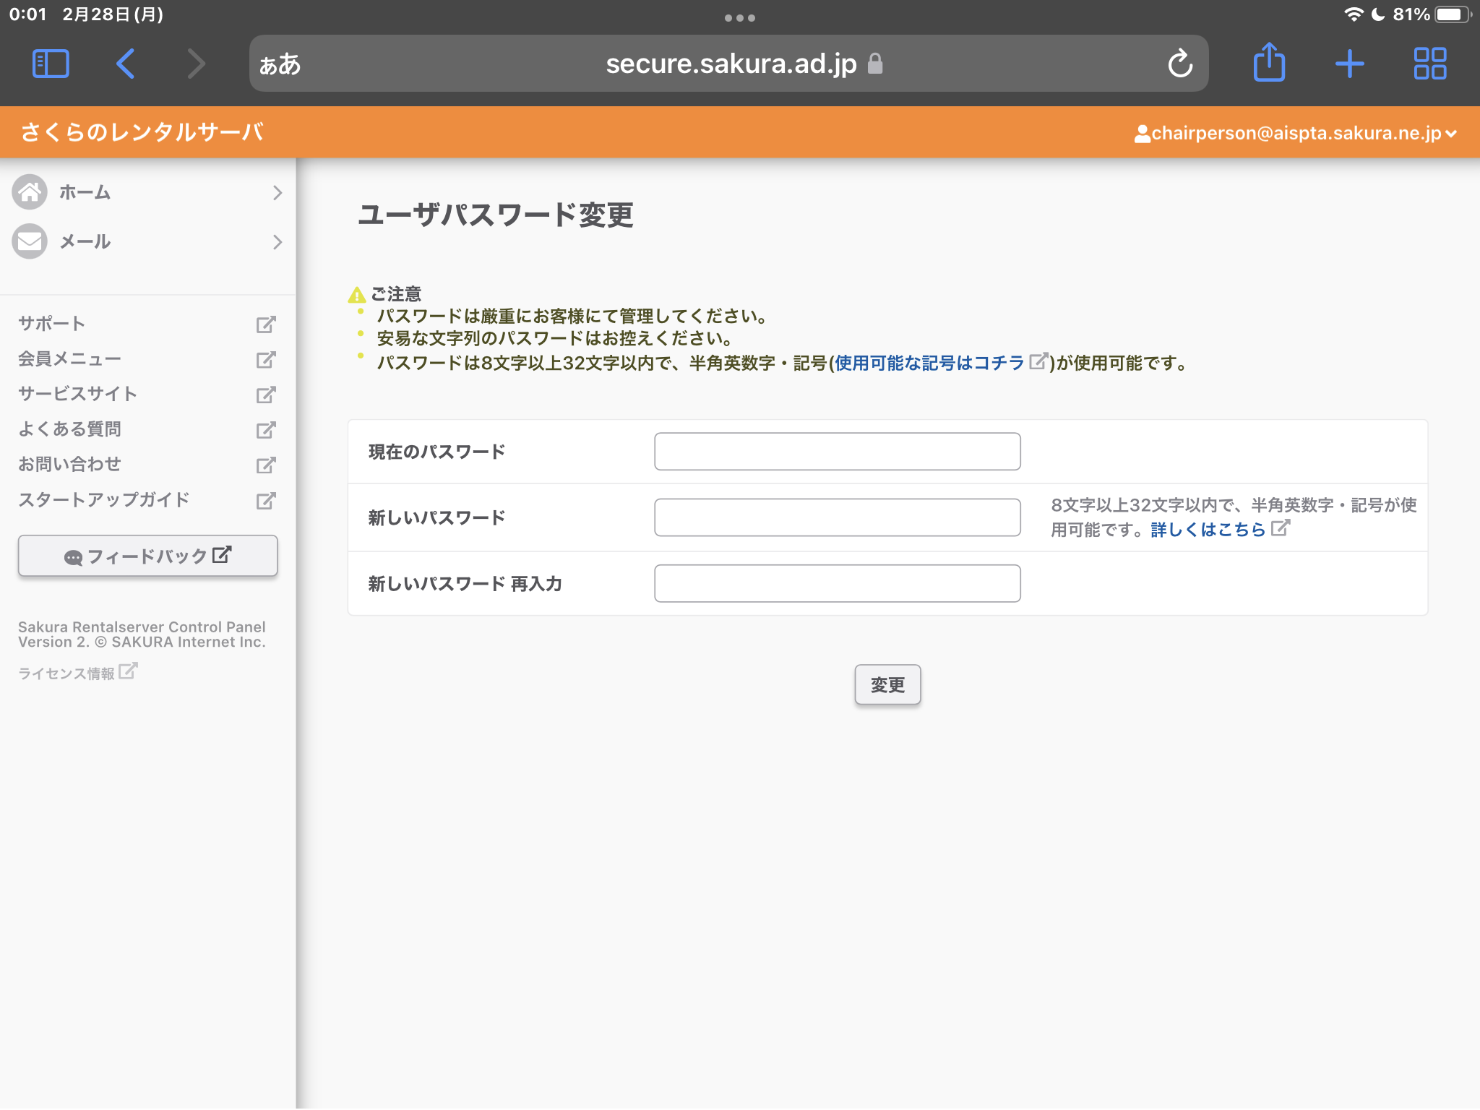The height and width of the screenshot is (1110, 1480).
Task: Show tab overview grid icon
Action: tap(1429, 64)
